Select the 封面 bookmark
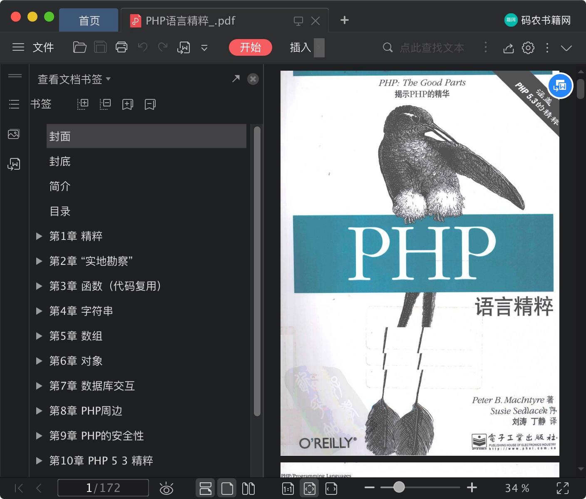This screenshot has height=499, width=586. pyautogui.click(x=146, y=136)
